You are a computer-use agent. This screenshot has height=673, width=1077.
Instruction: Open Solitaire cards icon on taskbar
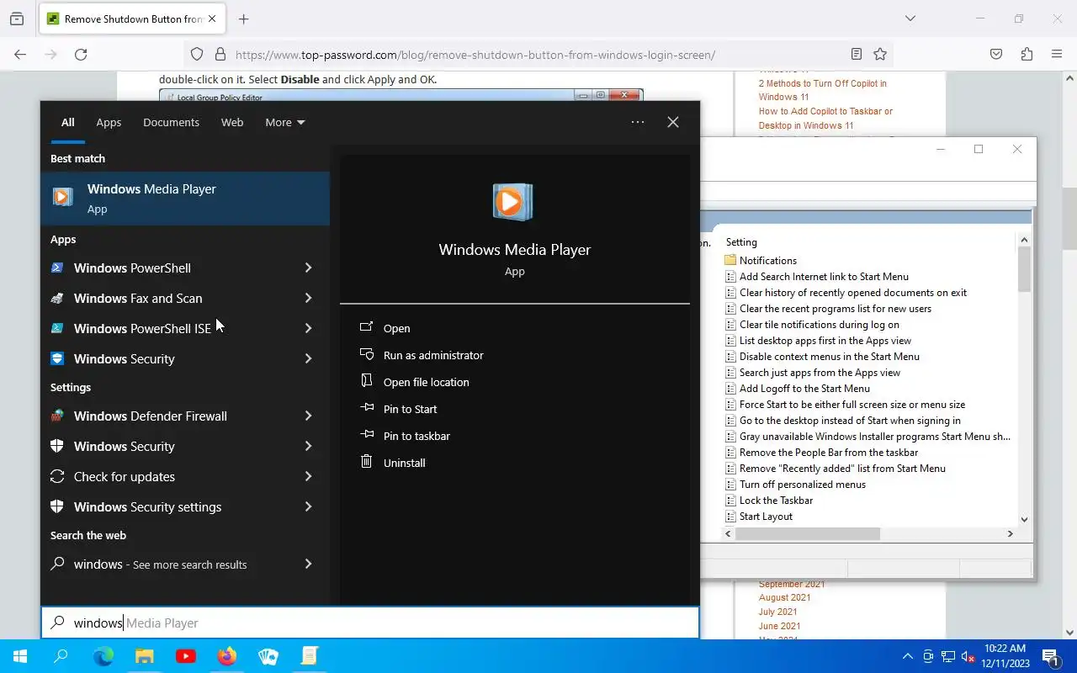click(268, 656)
